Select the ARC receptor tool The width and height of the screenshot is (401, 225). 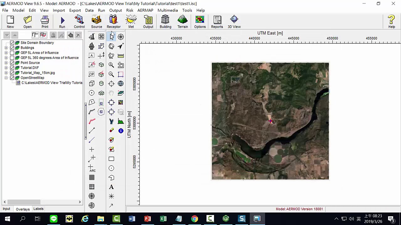[92, 168]
